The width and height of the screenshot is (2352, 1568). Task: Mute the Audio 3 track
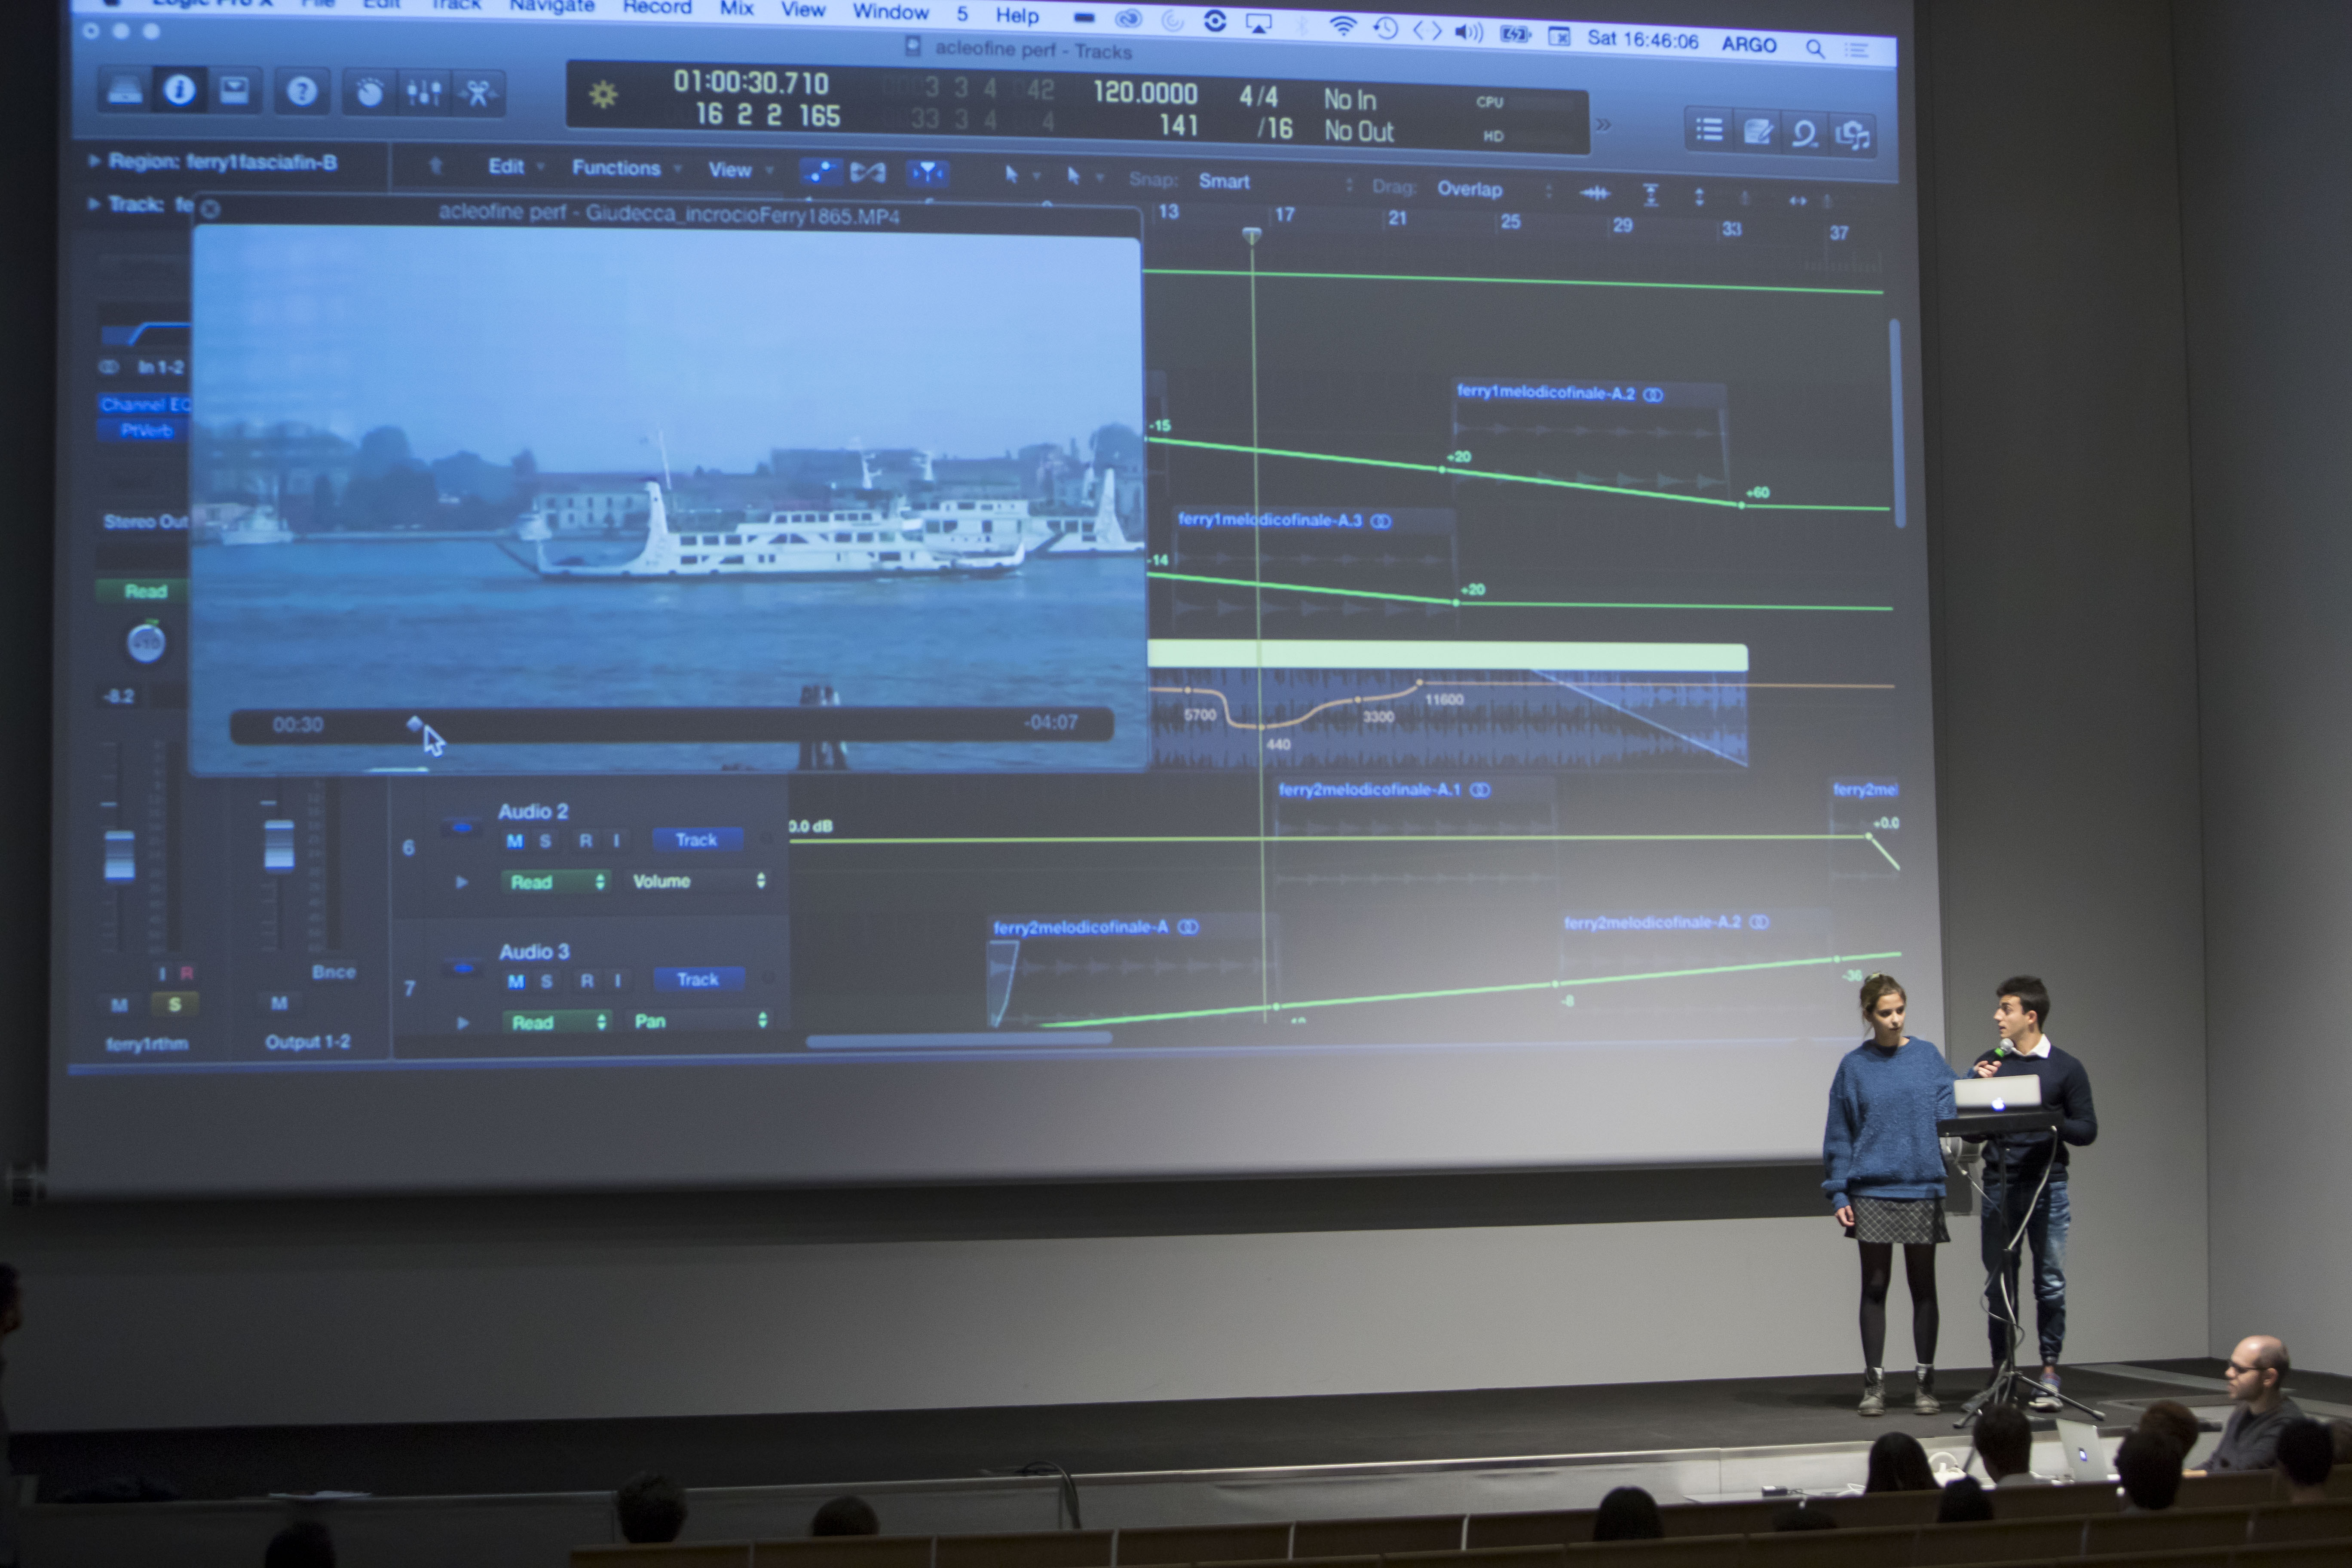pos(515,981)
